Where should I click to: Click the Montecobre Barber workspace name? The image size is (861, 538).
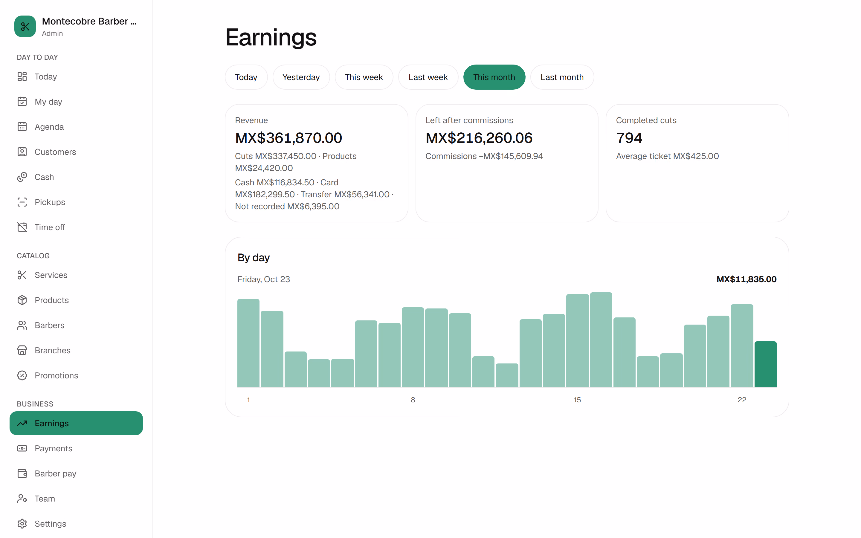[89, 21]
